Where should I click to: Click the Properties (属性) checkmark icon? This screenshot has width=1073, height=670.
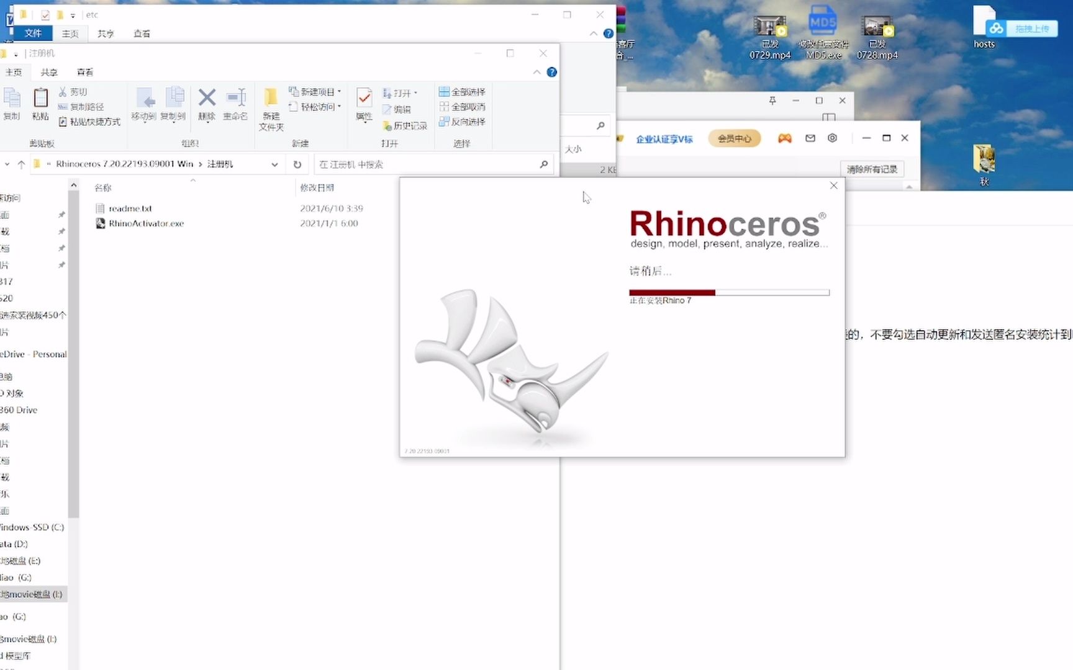(x=364, y=103)
